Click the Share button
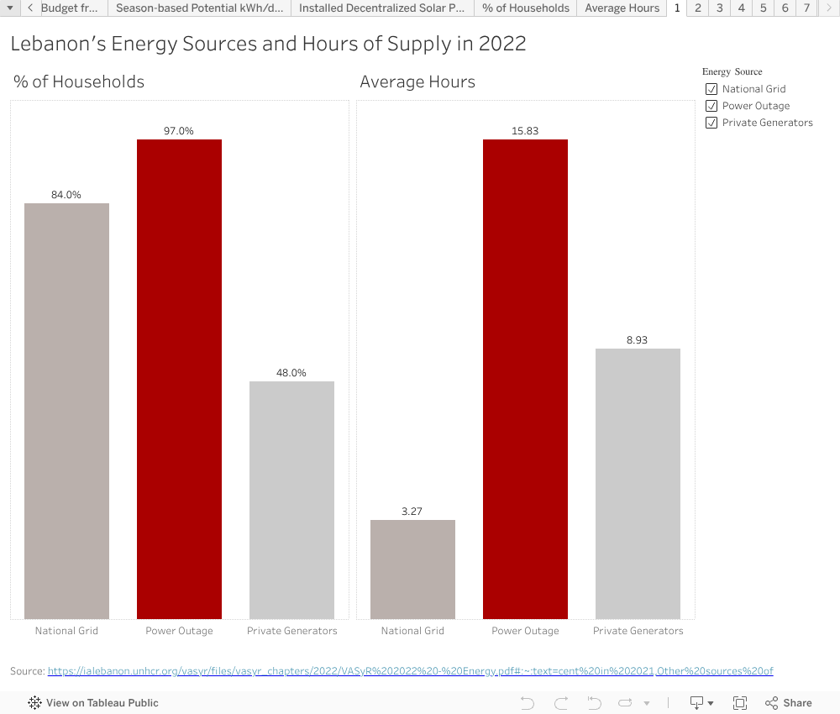840x714 pixels. [788, 703]
